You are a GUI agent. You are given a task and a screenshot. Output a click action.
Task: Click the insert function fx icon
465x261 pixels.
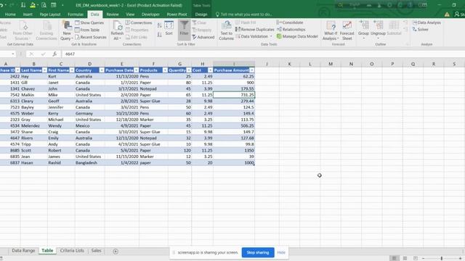pyautogui.click(x=54, y=54)
